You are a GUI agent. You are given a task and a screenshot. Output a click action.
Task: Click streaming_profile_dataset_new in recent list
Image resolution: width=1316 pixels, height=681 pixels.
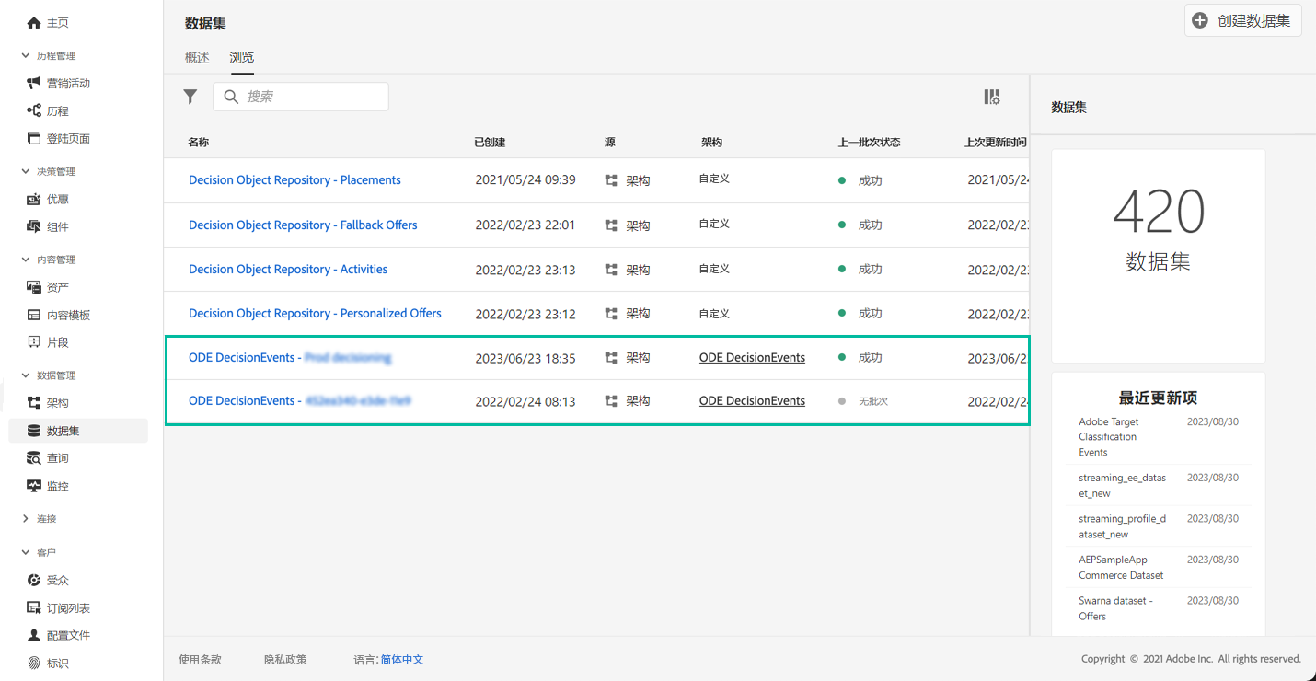pyautogui.click(x=1123, y=526)
